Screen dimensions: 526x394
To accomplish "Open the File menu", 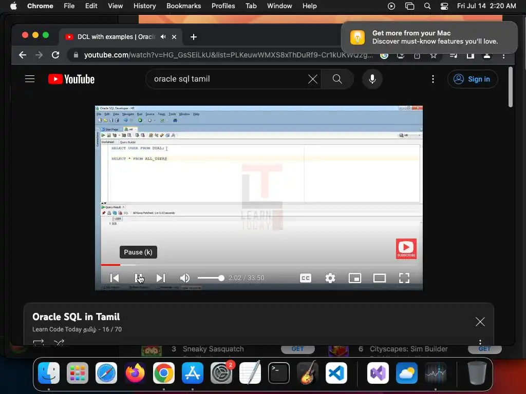I will 69,6.
